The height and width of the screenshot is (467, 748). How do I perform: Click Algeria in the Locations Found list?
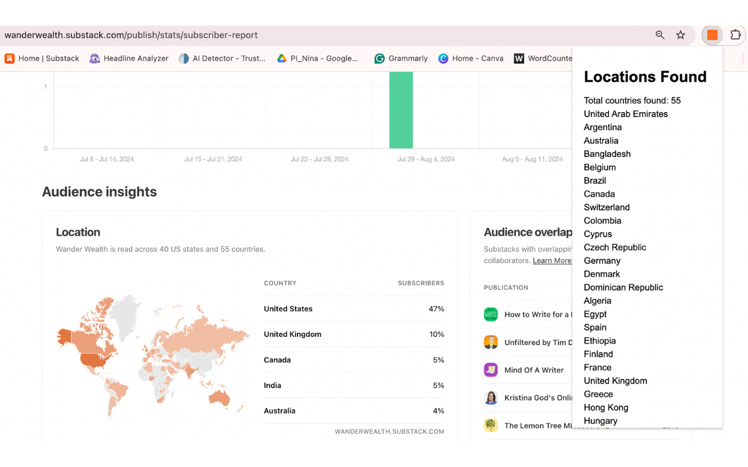597,301
